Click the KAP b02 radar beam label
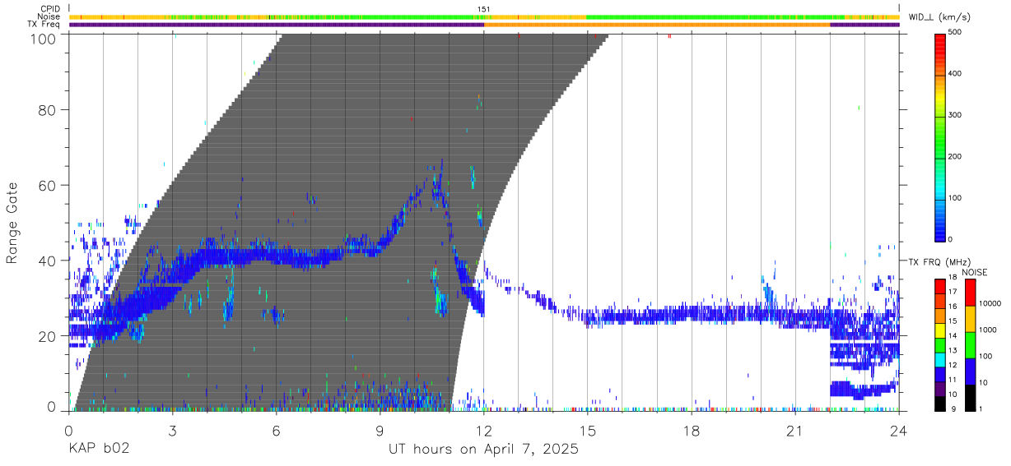Screen dimensions: 1011x466 98,450
